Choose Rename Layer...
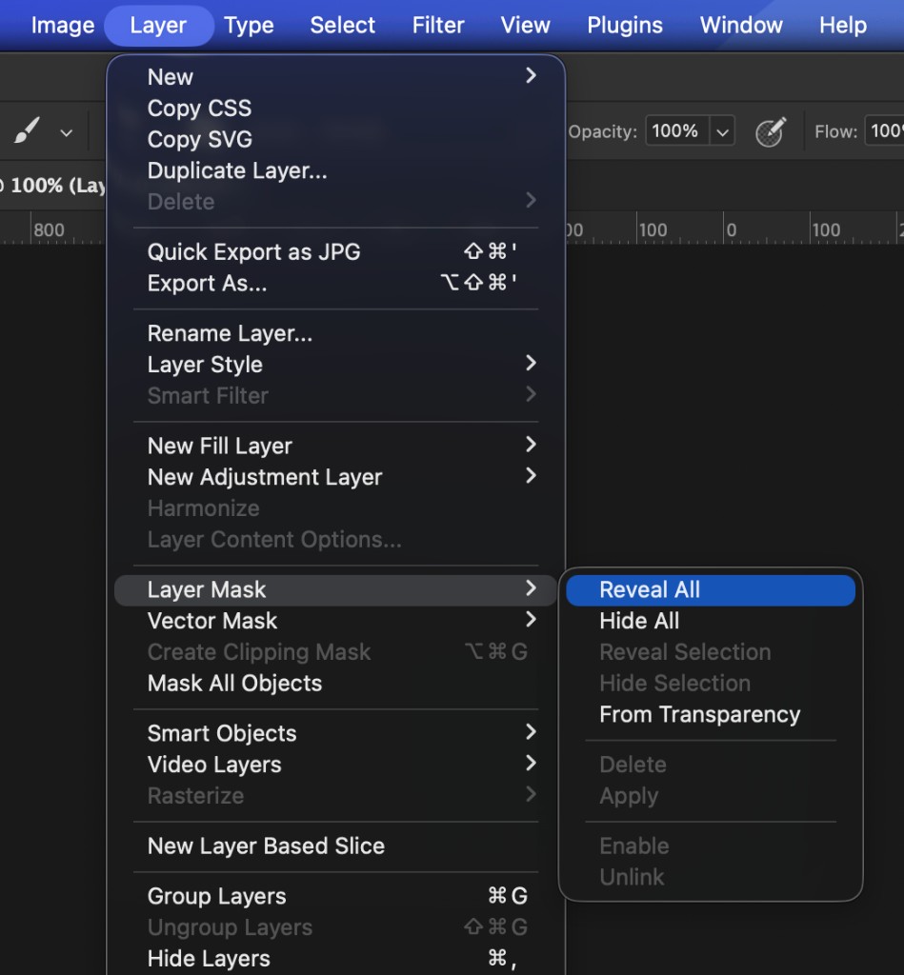 point(336,333)
